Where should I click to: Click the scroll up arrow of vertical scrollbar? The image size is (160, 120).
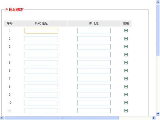(x=158, y=2)
